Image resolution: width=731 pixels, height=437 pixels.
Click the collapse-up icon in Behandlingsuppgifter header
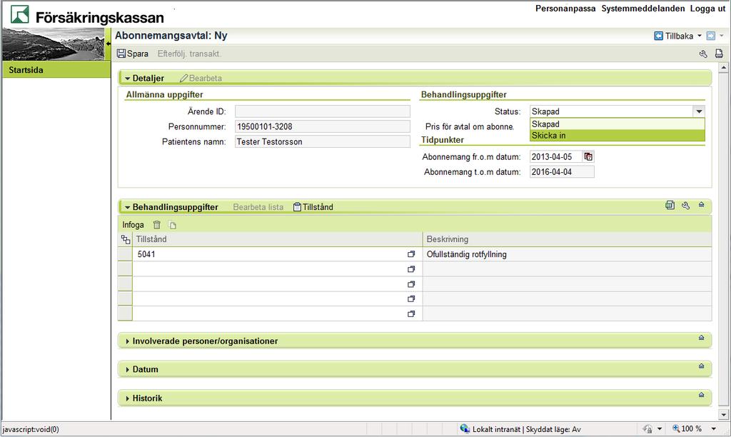(x=701, y=205)
